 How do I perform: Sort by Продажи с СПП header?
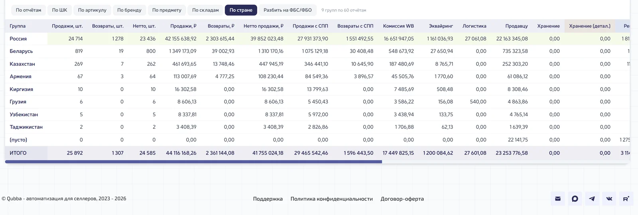tap(310, 26)
